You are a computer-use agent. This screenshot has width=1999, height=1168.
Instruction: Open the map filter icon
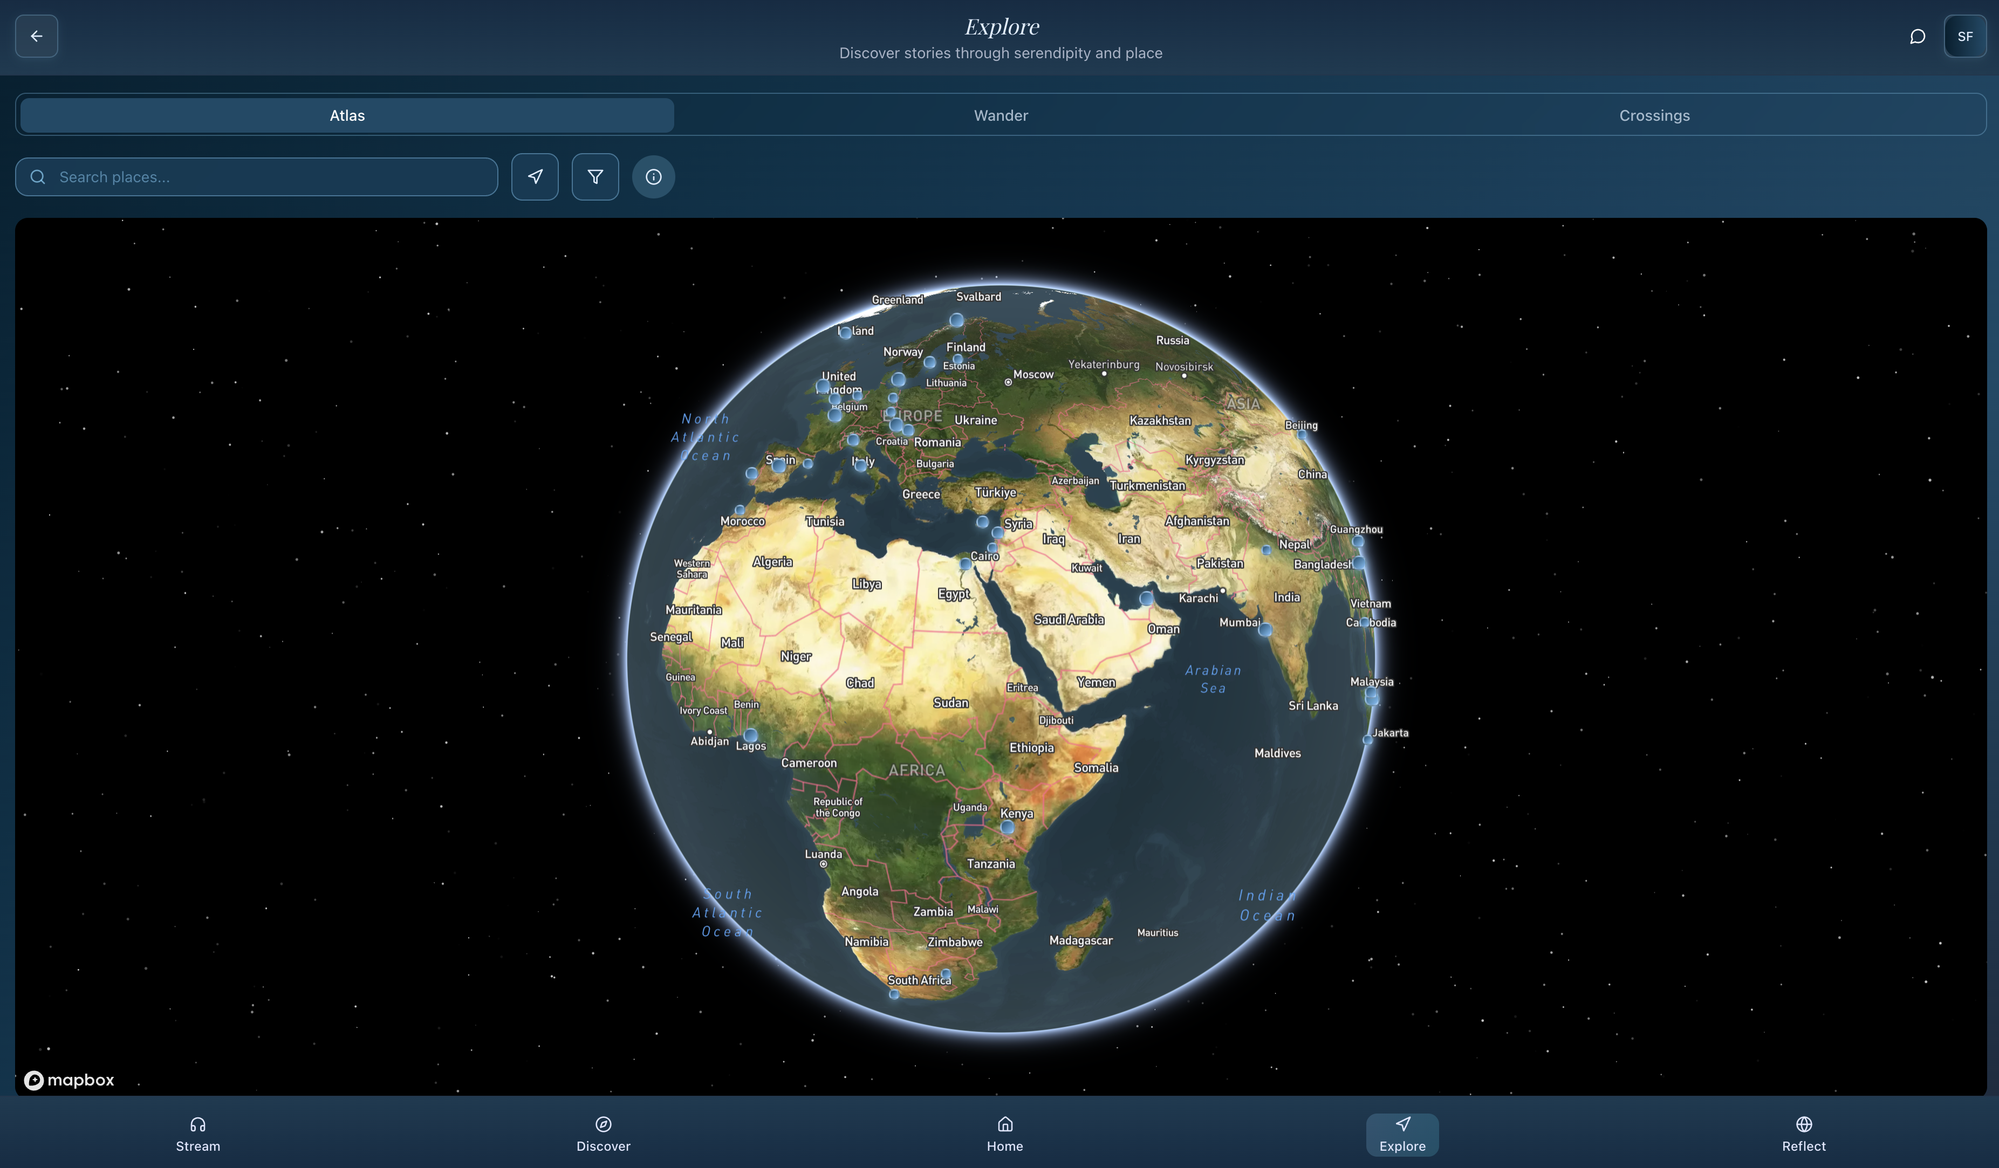[x=595, y=177]
